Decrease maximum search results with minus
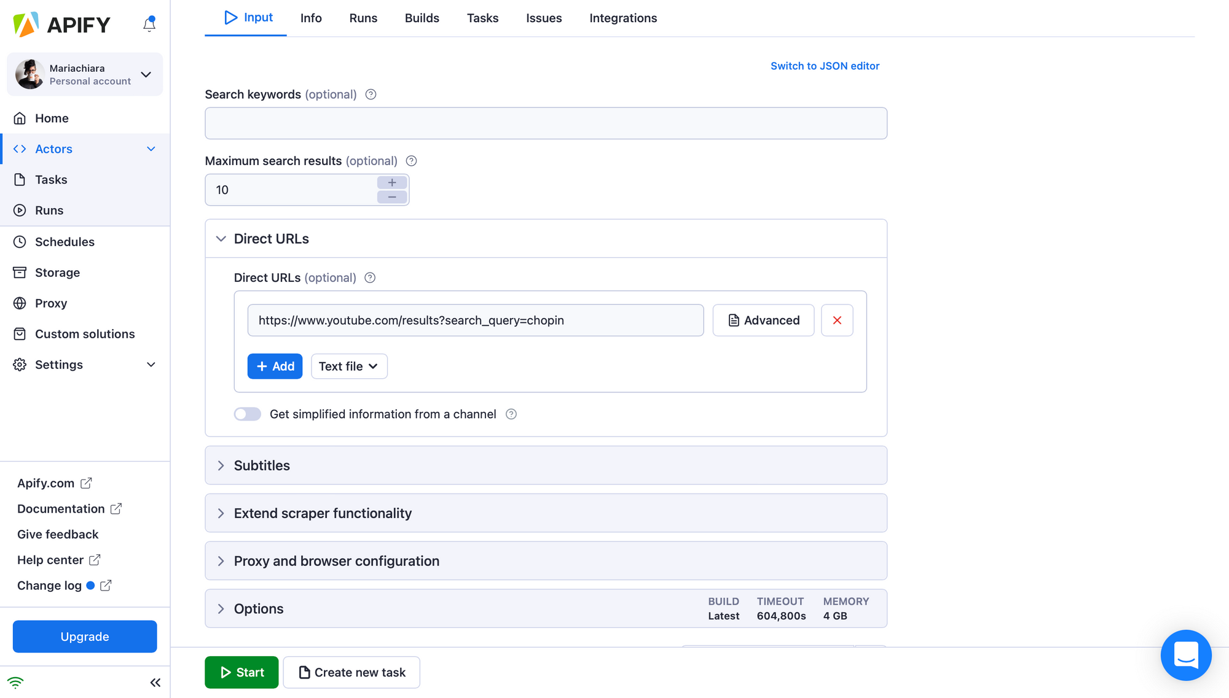The image size is (1229, 698). tap(392, 197)
